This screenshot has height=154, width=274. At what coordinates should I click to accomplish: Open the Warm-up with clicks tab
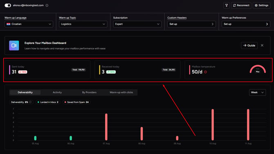121,93
